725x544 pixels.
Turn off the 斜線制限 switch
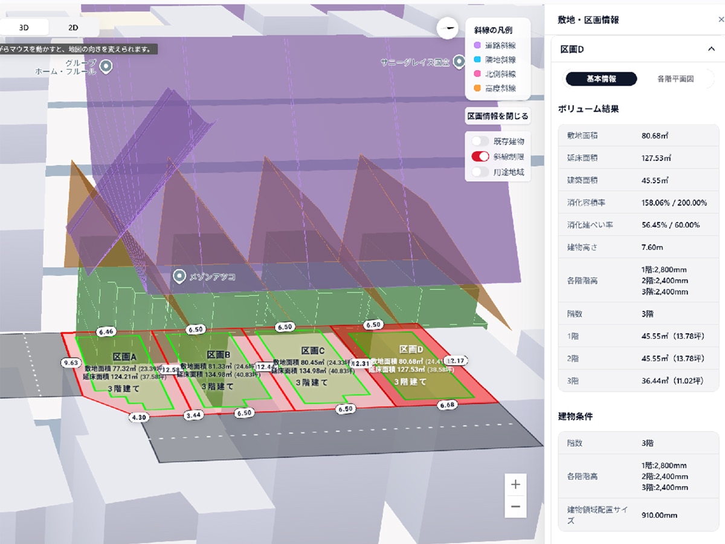[481, 157]
